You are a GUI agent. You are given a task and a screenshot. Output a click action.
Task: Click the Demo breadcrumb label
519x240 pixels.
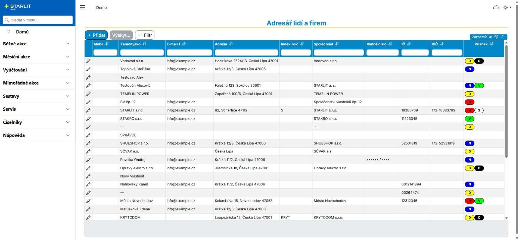click(102, 8)
